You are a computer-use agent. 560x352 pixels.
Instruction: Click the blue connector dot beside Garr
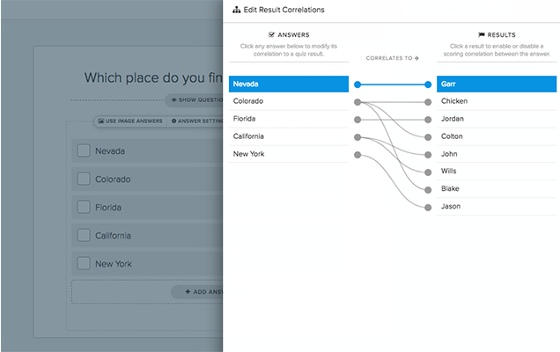tap(428, 84)
